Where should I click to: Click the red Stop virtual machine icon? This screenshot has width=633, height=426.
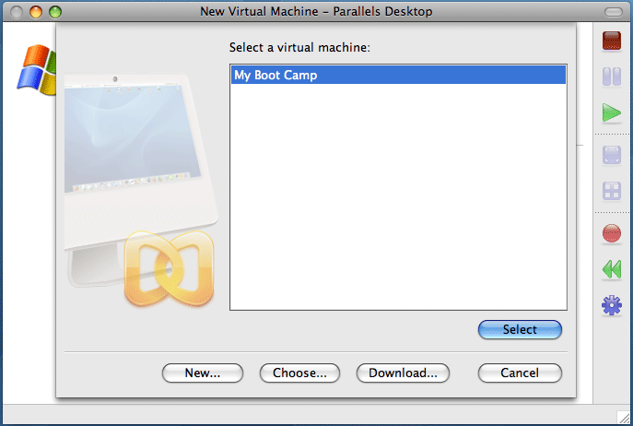tap(612, 41)
